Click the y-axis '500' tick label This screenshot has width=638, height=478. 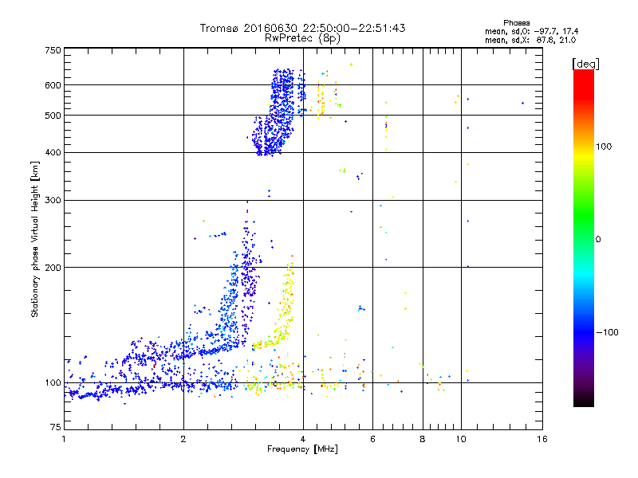click(x=53, y=116)
